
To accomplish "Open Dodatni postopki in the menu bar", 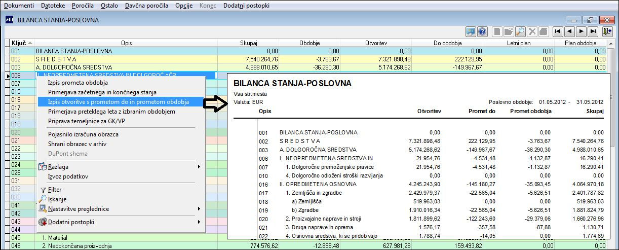I will tap(246, 6).
